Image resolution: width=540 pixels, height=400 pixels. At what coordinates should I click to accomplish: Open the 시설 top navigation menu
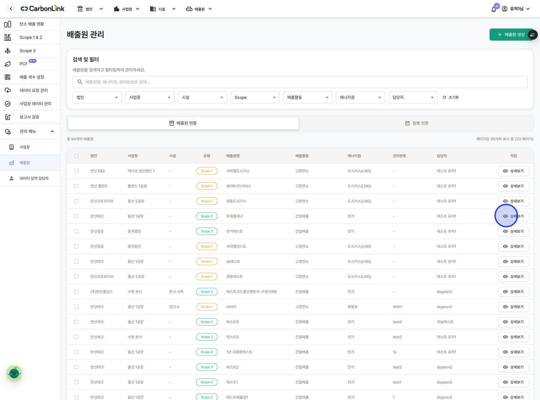(x=163, y=9)
